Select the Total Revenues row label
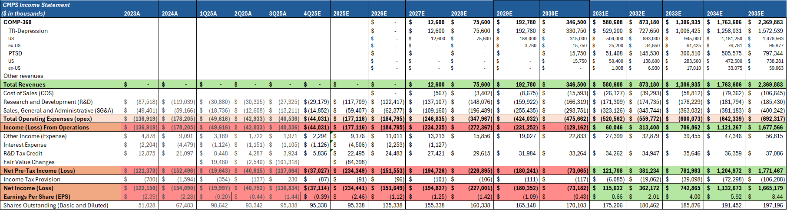Screen dimensions: 787x210 click(24, 84)
